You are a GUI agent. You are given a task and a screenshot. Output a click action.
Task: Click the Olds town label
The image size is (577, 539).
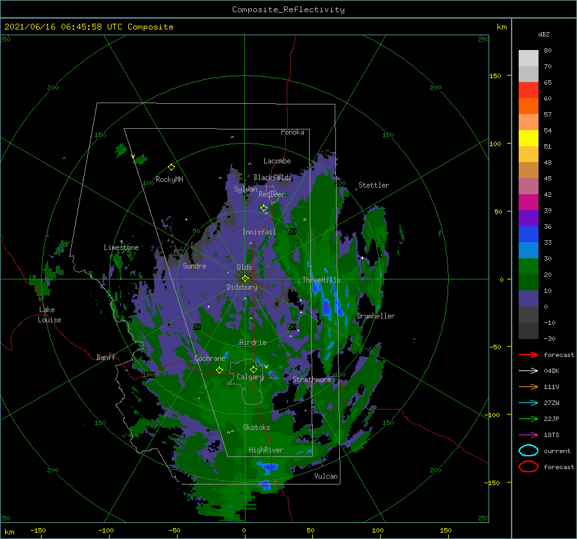244,267
